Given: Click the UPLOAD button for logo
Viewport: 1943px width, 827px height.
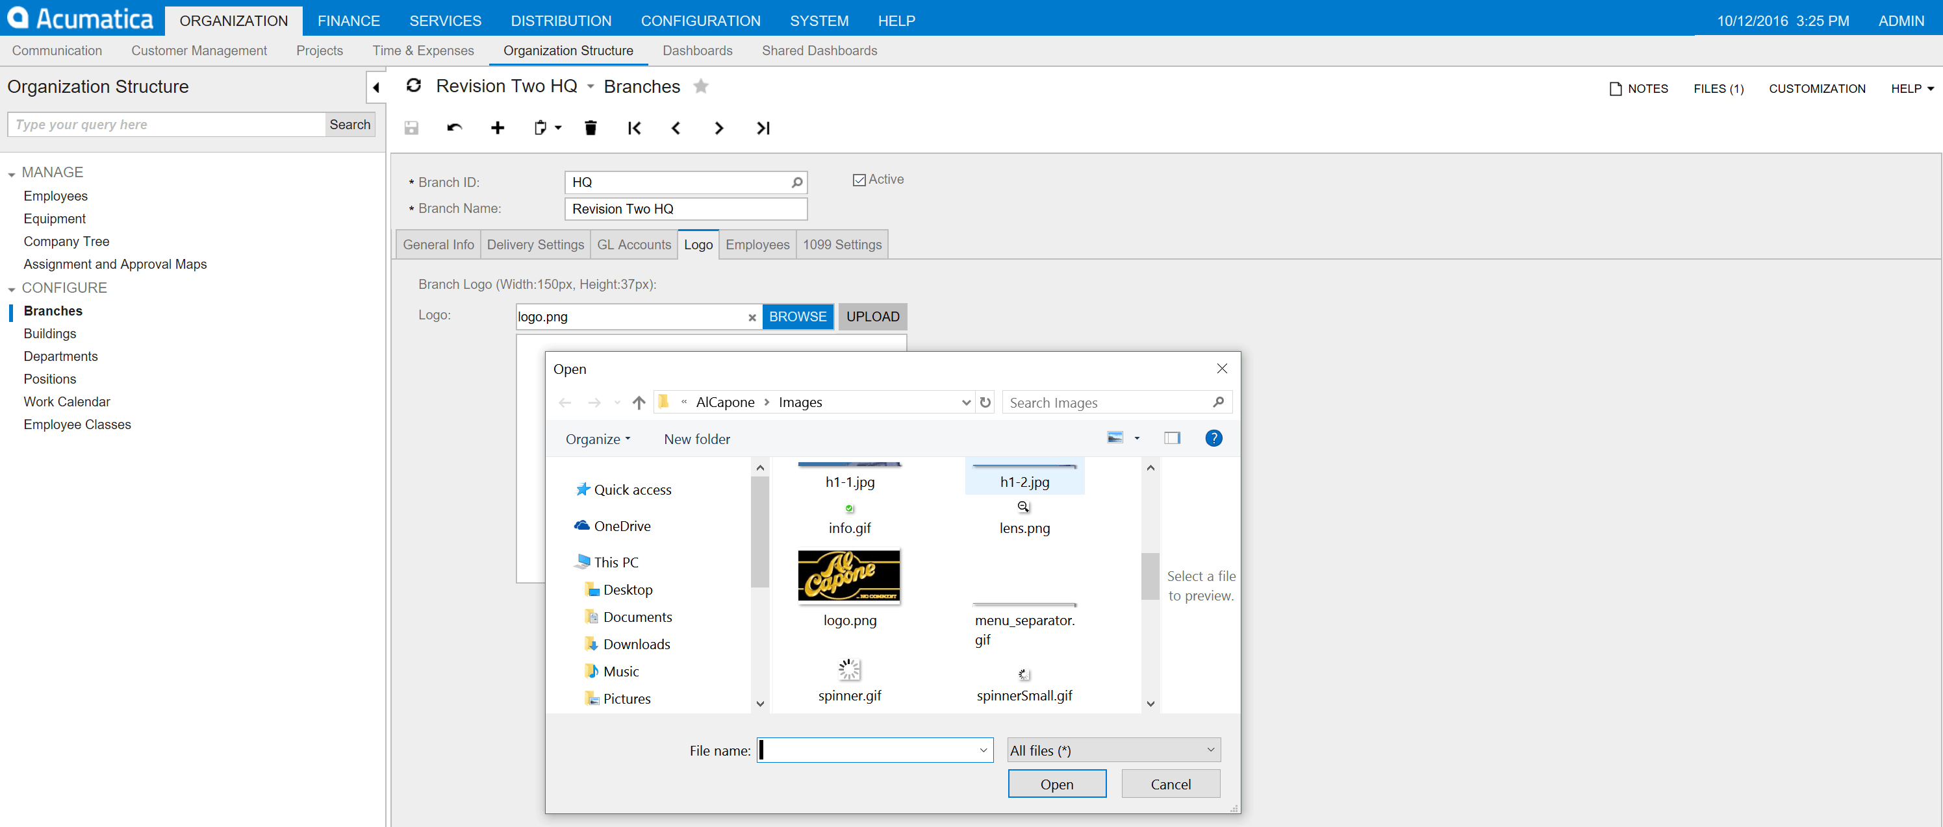Looking at the screenshot, I should (x=871, y=315).
